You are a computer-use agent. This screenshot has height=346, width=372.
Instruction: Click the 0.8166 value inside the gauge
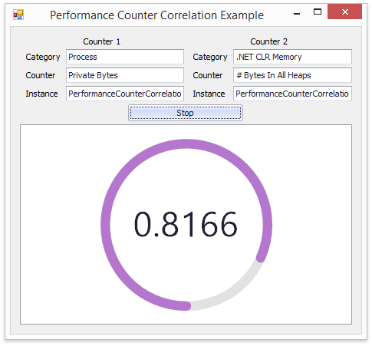point(186,224)
